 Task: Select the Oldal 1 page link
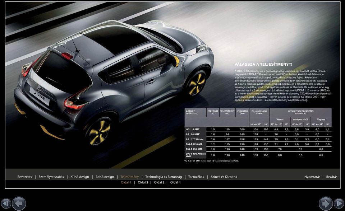tap(126, 182)
